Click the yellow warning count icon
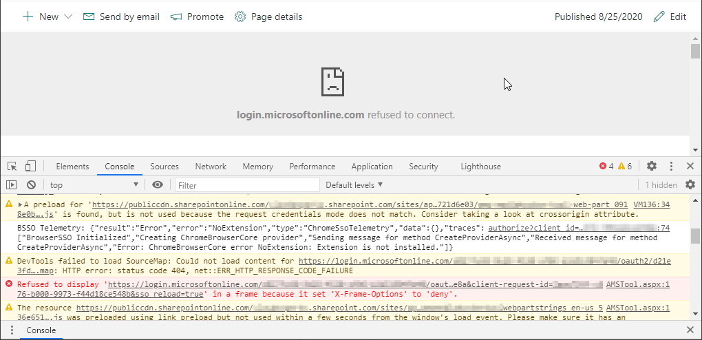This screenshot has width=702, height=340. (x=621, y=167)
